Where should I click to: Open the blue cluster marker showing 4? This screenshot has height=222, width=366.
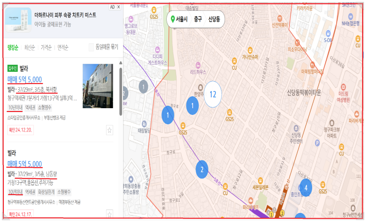point(306,188)
